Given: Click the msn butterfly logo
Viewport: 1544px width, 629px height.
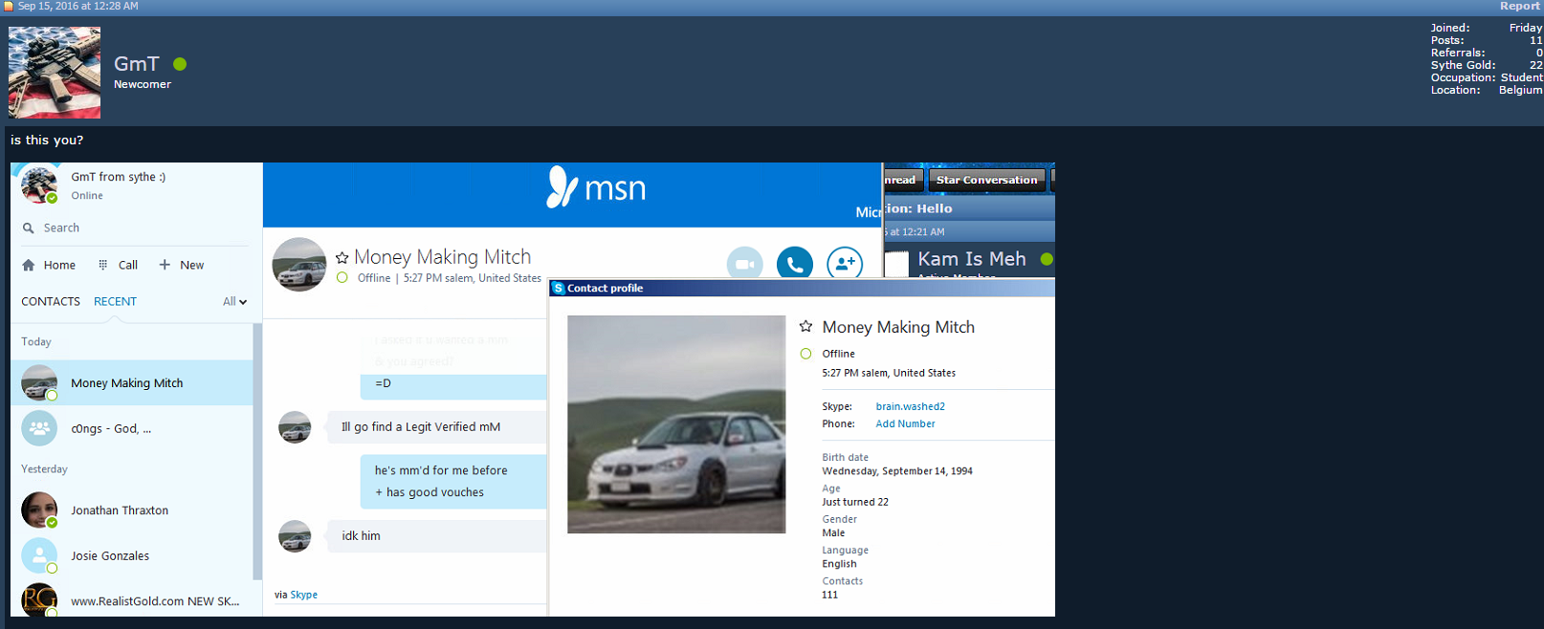Looking at the screenshot, I should pos(562,186).
